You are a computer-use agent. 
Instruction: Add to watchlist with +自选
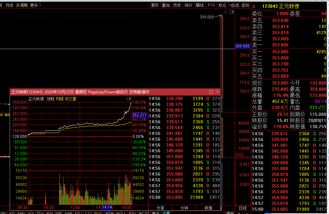point(234,5)
